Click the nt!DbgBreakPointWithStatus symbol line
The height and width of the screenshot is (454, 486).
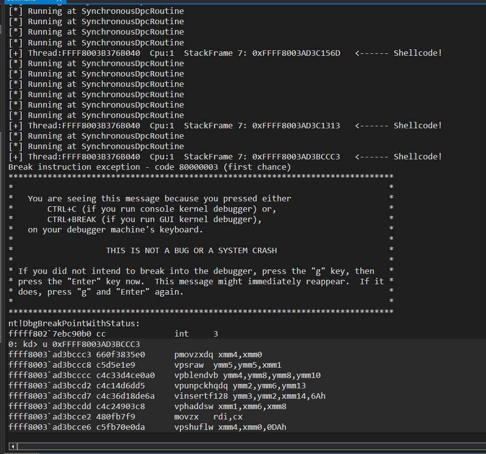click(x=74, y=323)
